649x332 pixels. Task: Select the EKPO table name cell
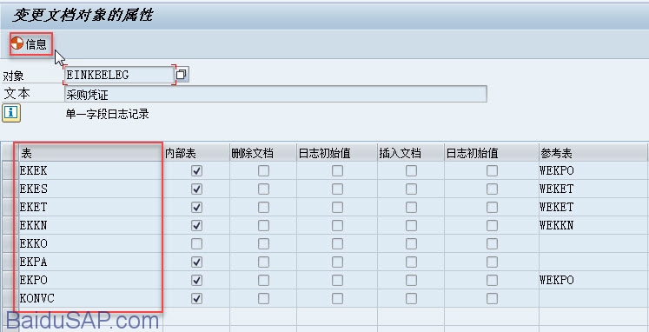pyautogui.click(x=90, y=280)
